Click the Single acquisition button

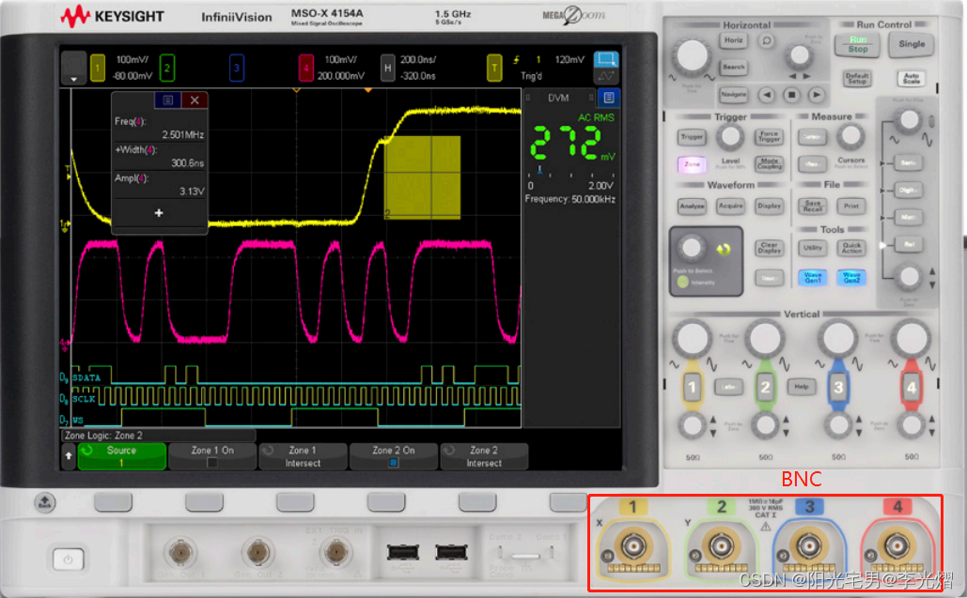911,44
